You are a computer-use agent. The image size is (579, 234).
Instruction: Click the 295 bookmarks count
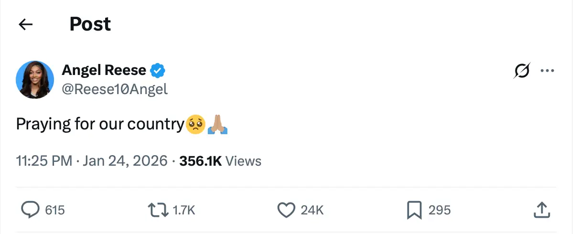pos(440,210)
